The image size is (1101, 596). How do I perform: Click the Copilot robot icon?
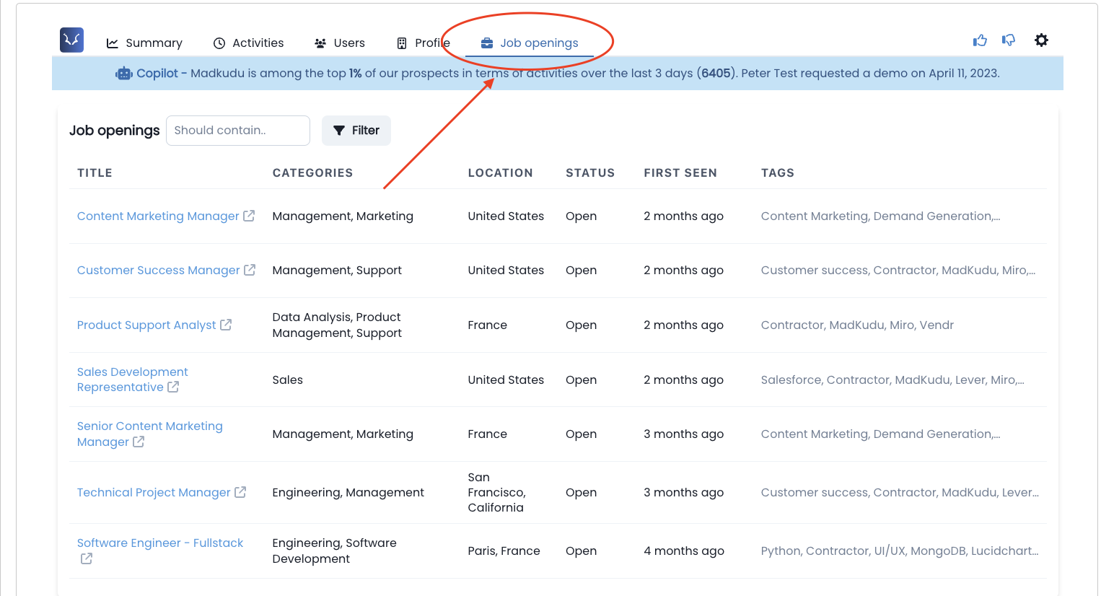(x=124, y=74)
